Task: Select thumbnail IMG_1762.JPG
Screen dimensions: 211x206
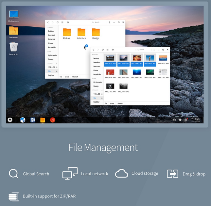Action: pyautogui.click(x=110, y=88)
